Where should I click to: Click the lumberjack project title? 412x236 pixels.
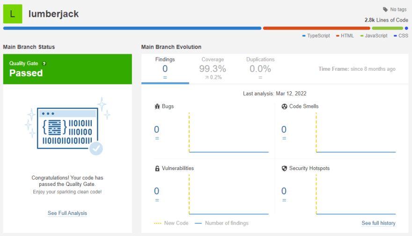[53, 14]
